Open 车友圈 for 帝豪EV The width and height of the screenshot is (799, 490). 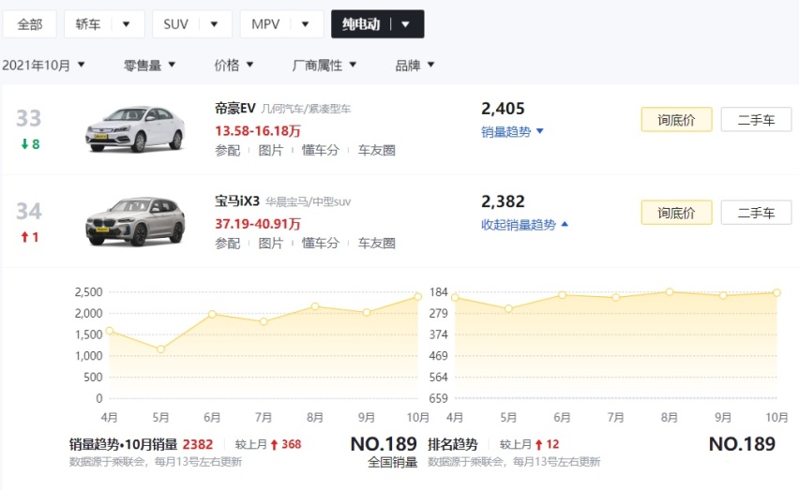pos(377,150)
